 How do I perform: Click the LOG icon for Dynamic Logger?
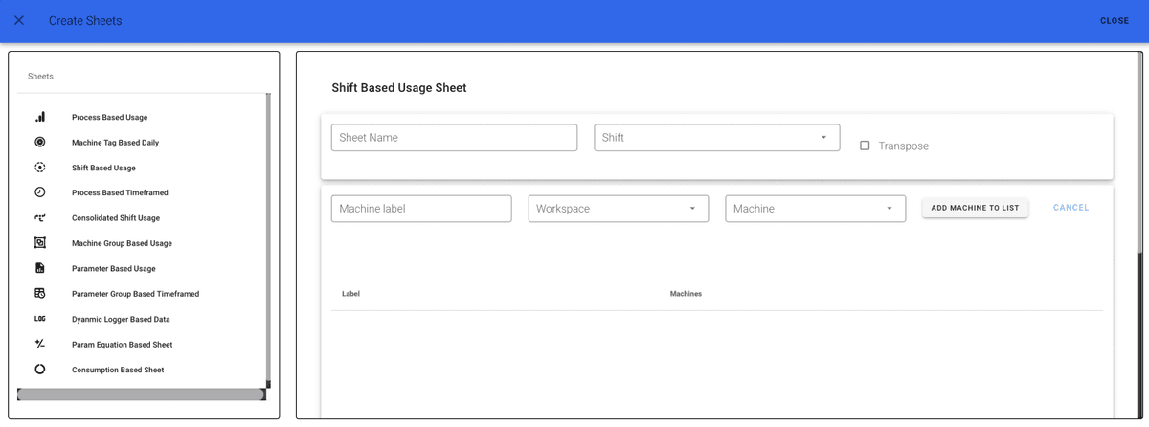tap(40, 319)
